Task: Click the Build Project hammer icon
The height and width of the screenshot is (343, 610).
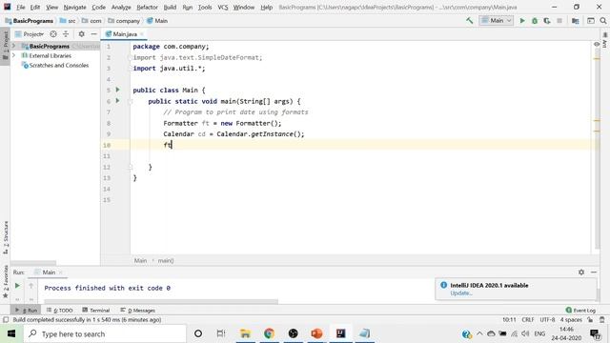Action: [470, 21]
